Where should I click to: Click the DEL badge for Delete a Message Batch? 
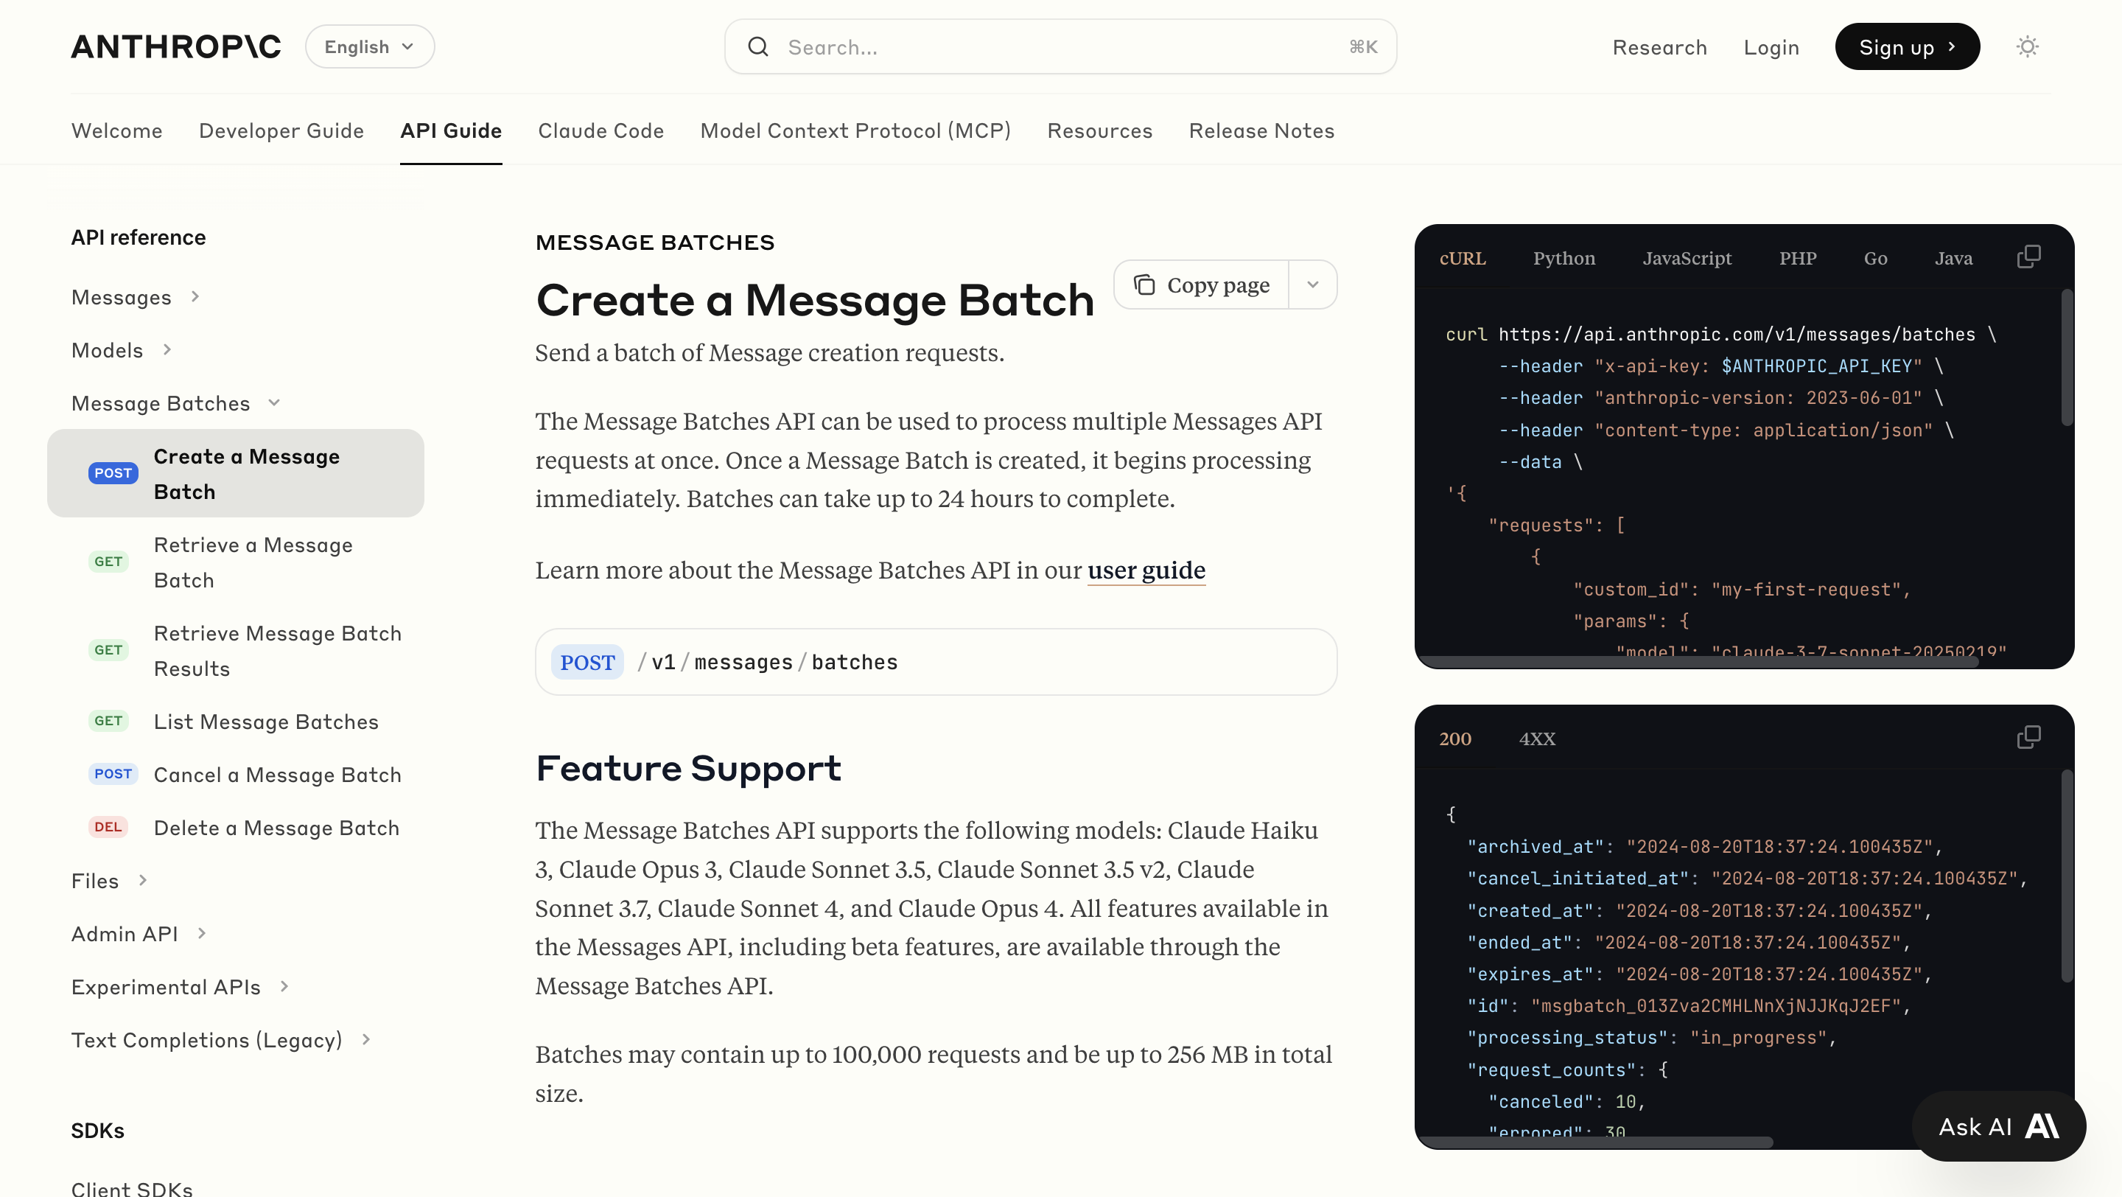pyautogui.click(x=108, y=827)
